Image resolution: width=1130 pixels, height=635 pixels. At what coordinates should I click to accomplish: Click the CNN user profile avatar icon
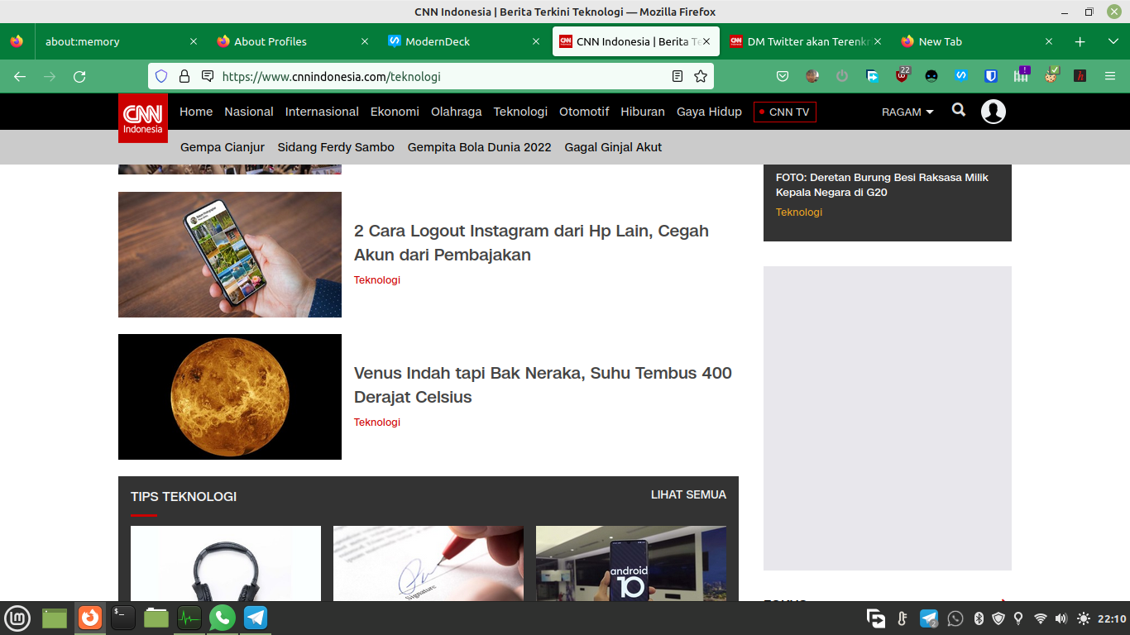[x=993, y=111]
